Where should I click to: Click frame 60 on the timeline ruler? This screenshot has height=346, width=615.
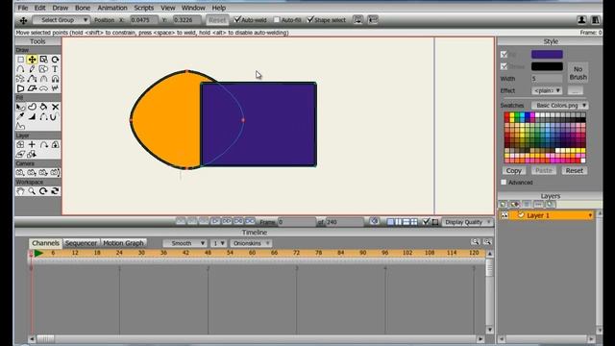pyautogui.click(x=252, y=253)
